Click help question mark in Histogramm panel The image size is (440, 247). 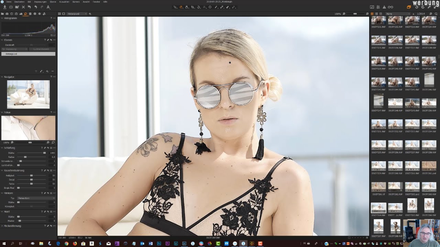(x=51, y=18)
